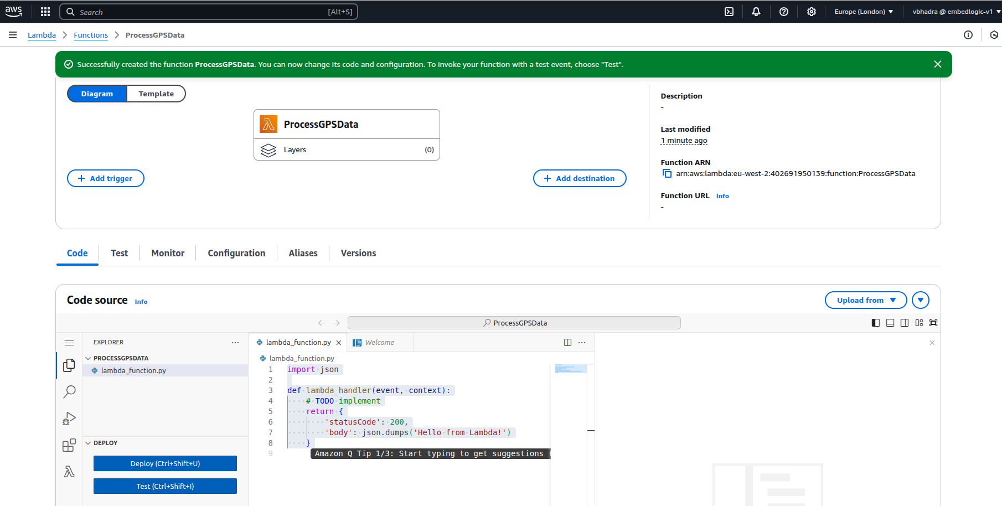This screenshot has width=1002, height=506.
Task: Open the Extensions view in sidebar
Action: 69,445
